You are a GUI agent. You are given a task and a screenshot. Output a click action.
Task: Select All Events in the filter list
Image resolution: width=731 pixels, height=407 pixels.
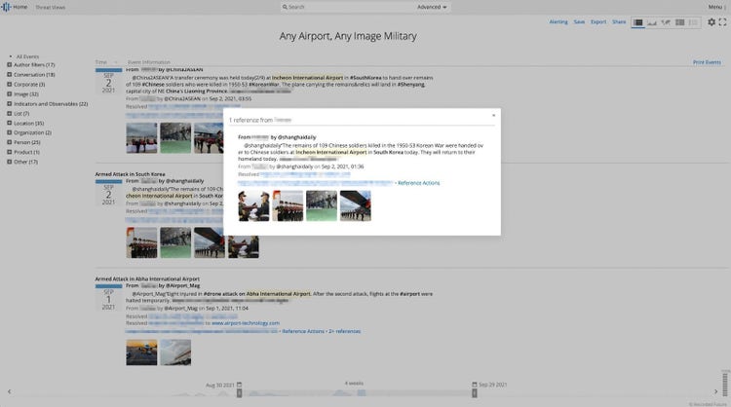coord(27,56)
